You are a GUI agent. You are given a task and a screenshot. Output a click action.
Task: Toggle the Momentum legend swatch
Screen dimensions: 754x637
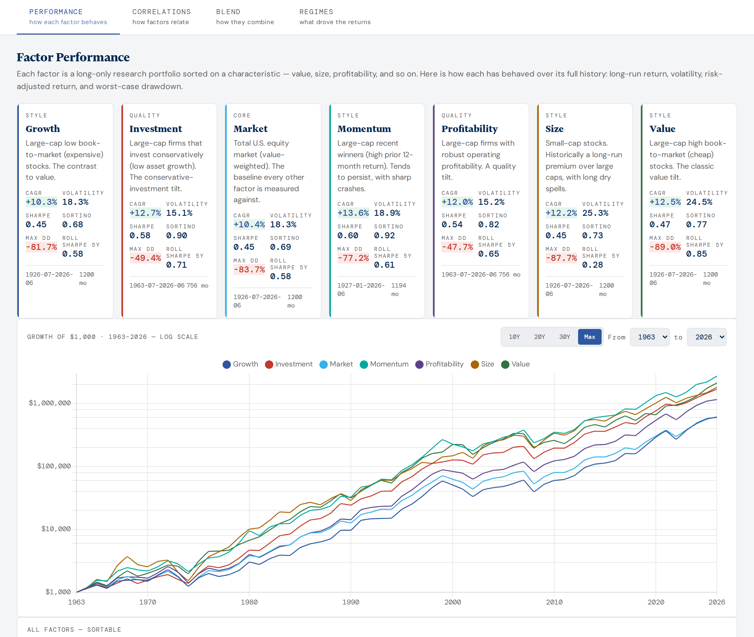(x=364, y=364)
